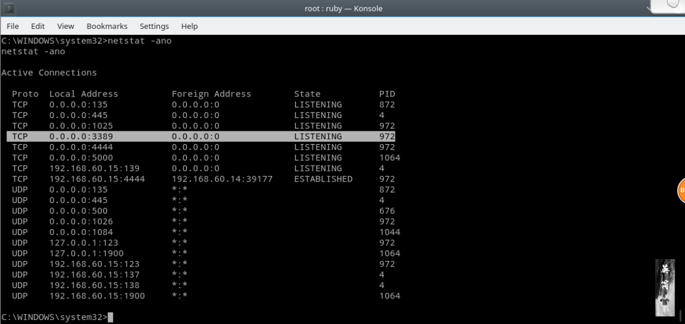
Task: Click the 'Proto' column header
Action: coord(25,94)
